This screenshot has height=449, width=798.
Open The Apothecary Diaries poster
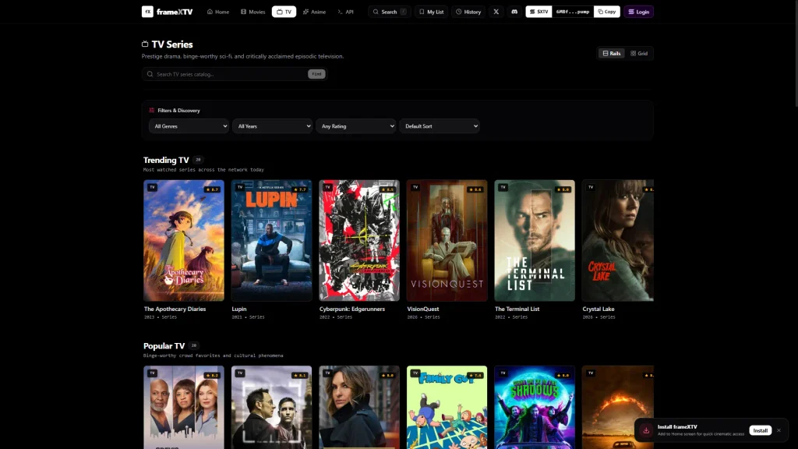(184, 240)
